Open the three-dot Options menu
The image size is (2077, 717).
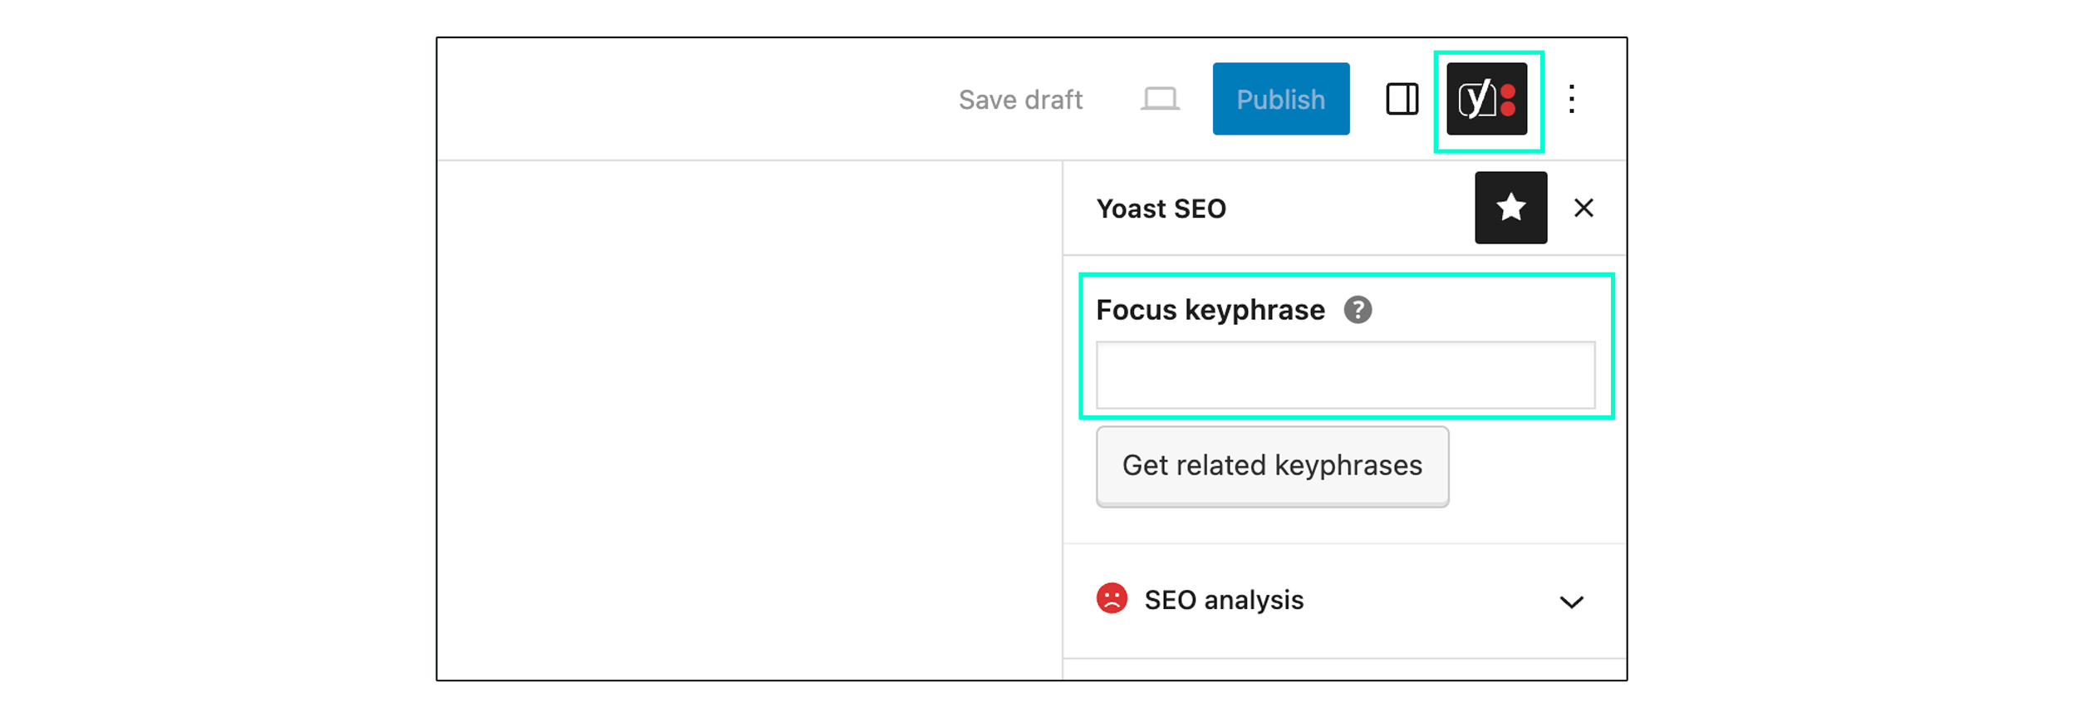(x=1571, y=99)
